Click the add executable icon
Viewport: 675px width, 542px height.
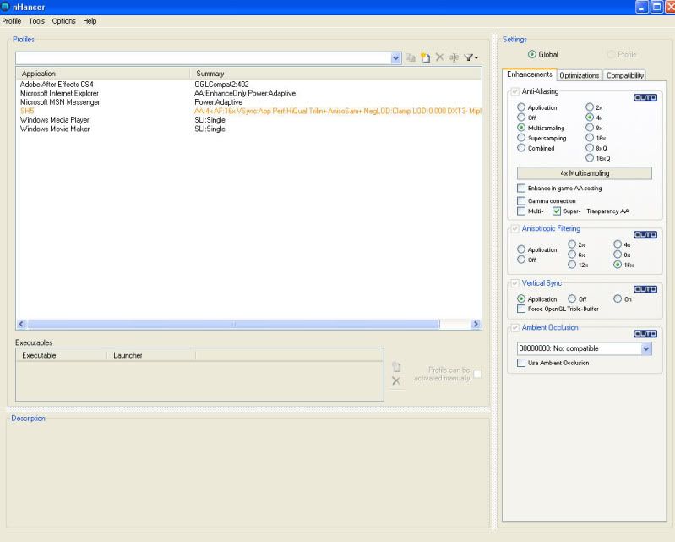click(x=396, y=367)
